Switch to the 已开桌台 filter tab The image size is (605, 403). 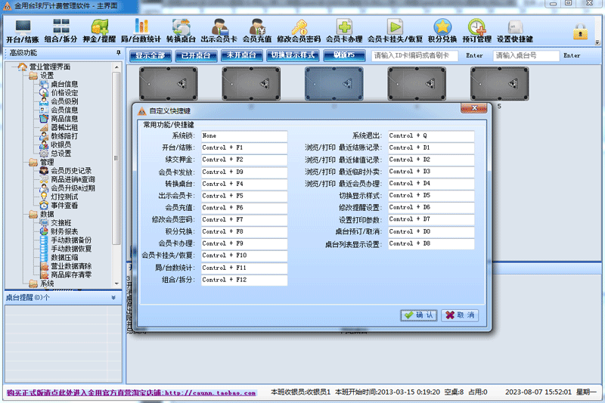coord(196,55)
